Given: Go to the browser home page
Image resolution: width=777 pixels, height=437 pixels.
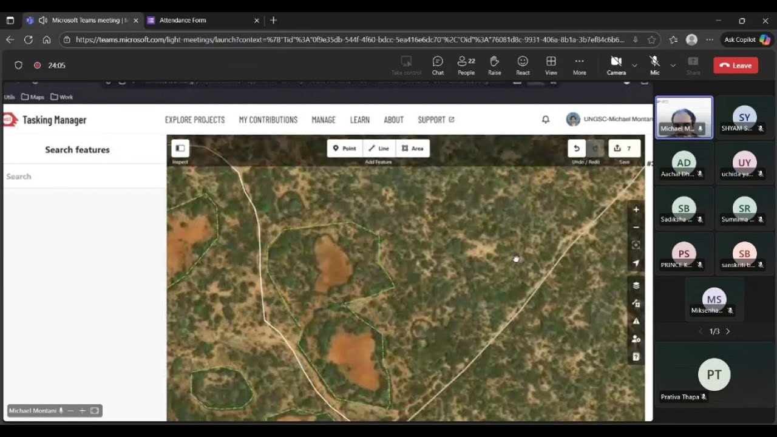Looking at the screenshot, I should click(x=47, y=39).
